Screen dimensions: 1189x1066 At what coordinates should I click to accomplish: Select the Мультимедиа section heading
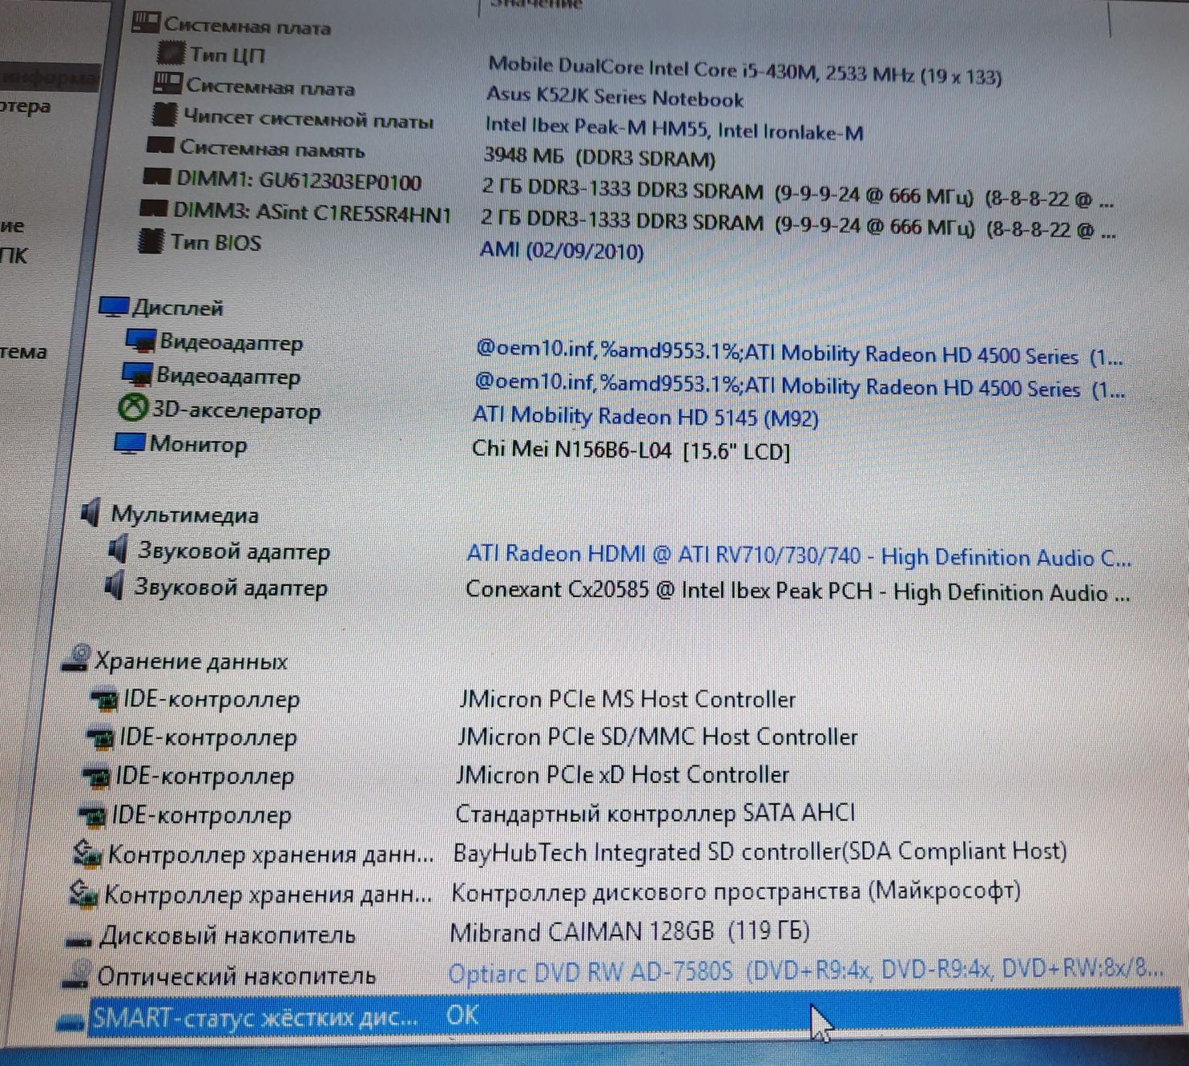pos(184,515)
